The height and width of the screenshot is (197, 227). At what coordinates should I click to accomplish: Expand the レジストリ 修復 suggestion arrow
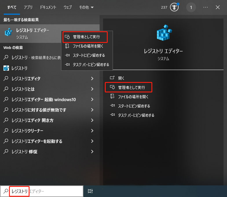tap(92, 152)
